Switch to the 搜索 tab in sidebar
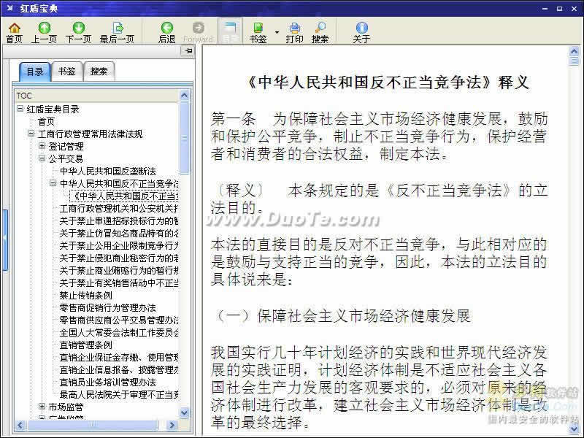584x438 pixels. tap(99, 72)
